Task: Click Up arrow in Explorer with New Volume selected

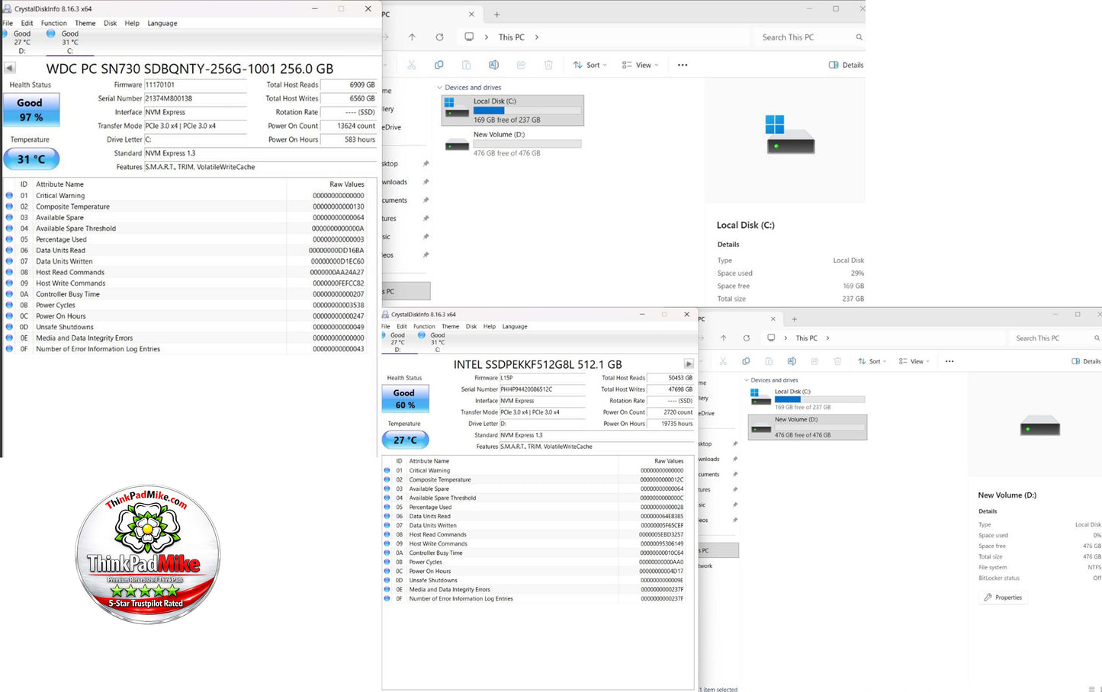Action: [x=723, y=338]
